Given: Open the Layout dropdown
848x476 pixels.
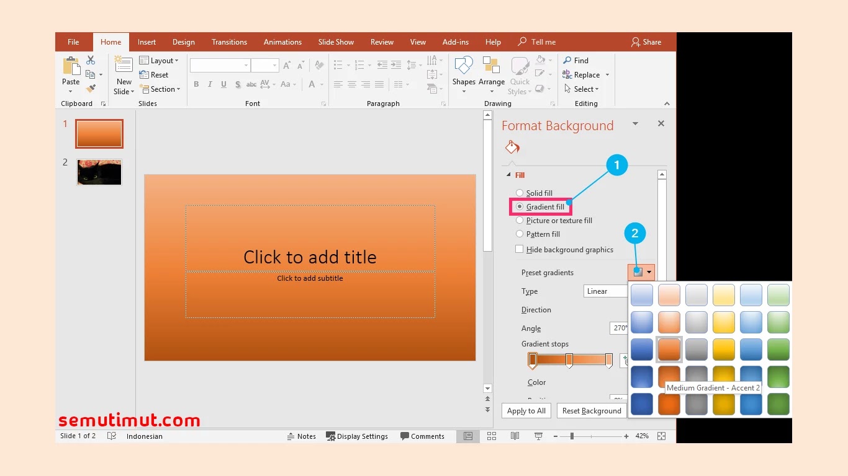Looking at the screenshot, I should point(159,61).
